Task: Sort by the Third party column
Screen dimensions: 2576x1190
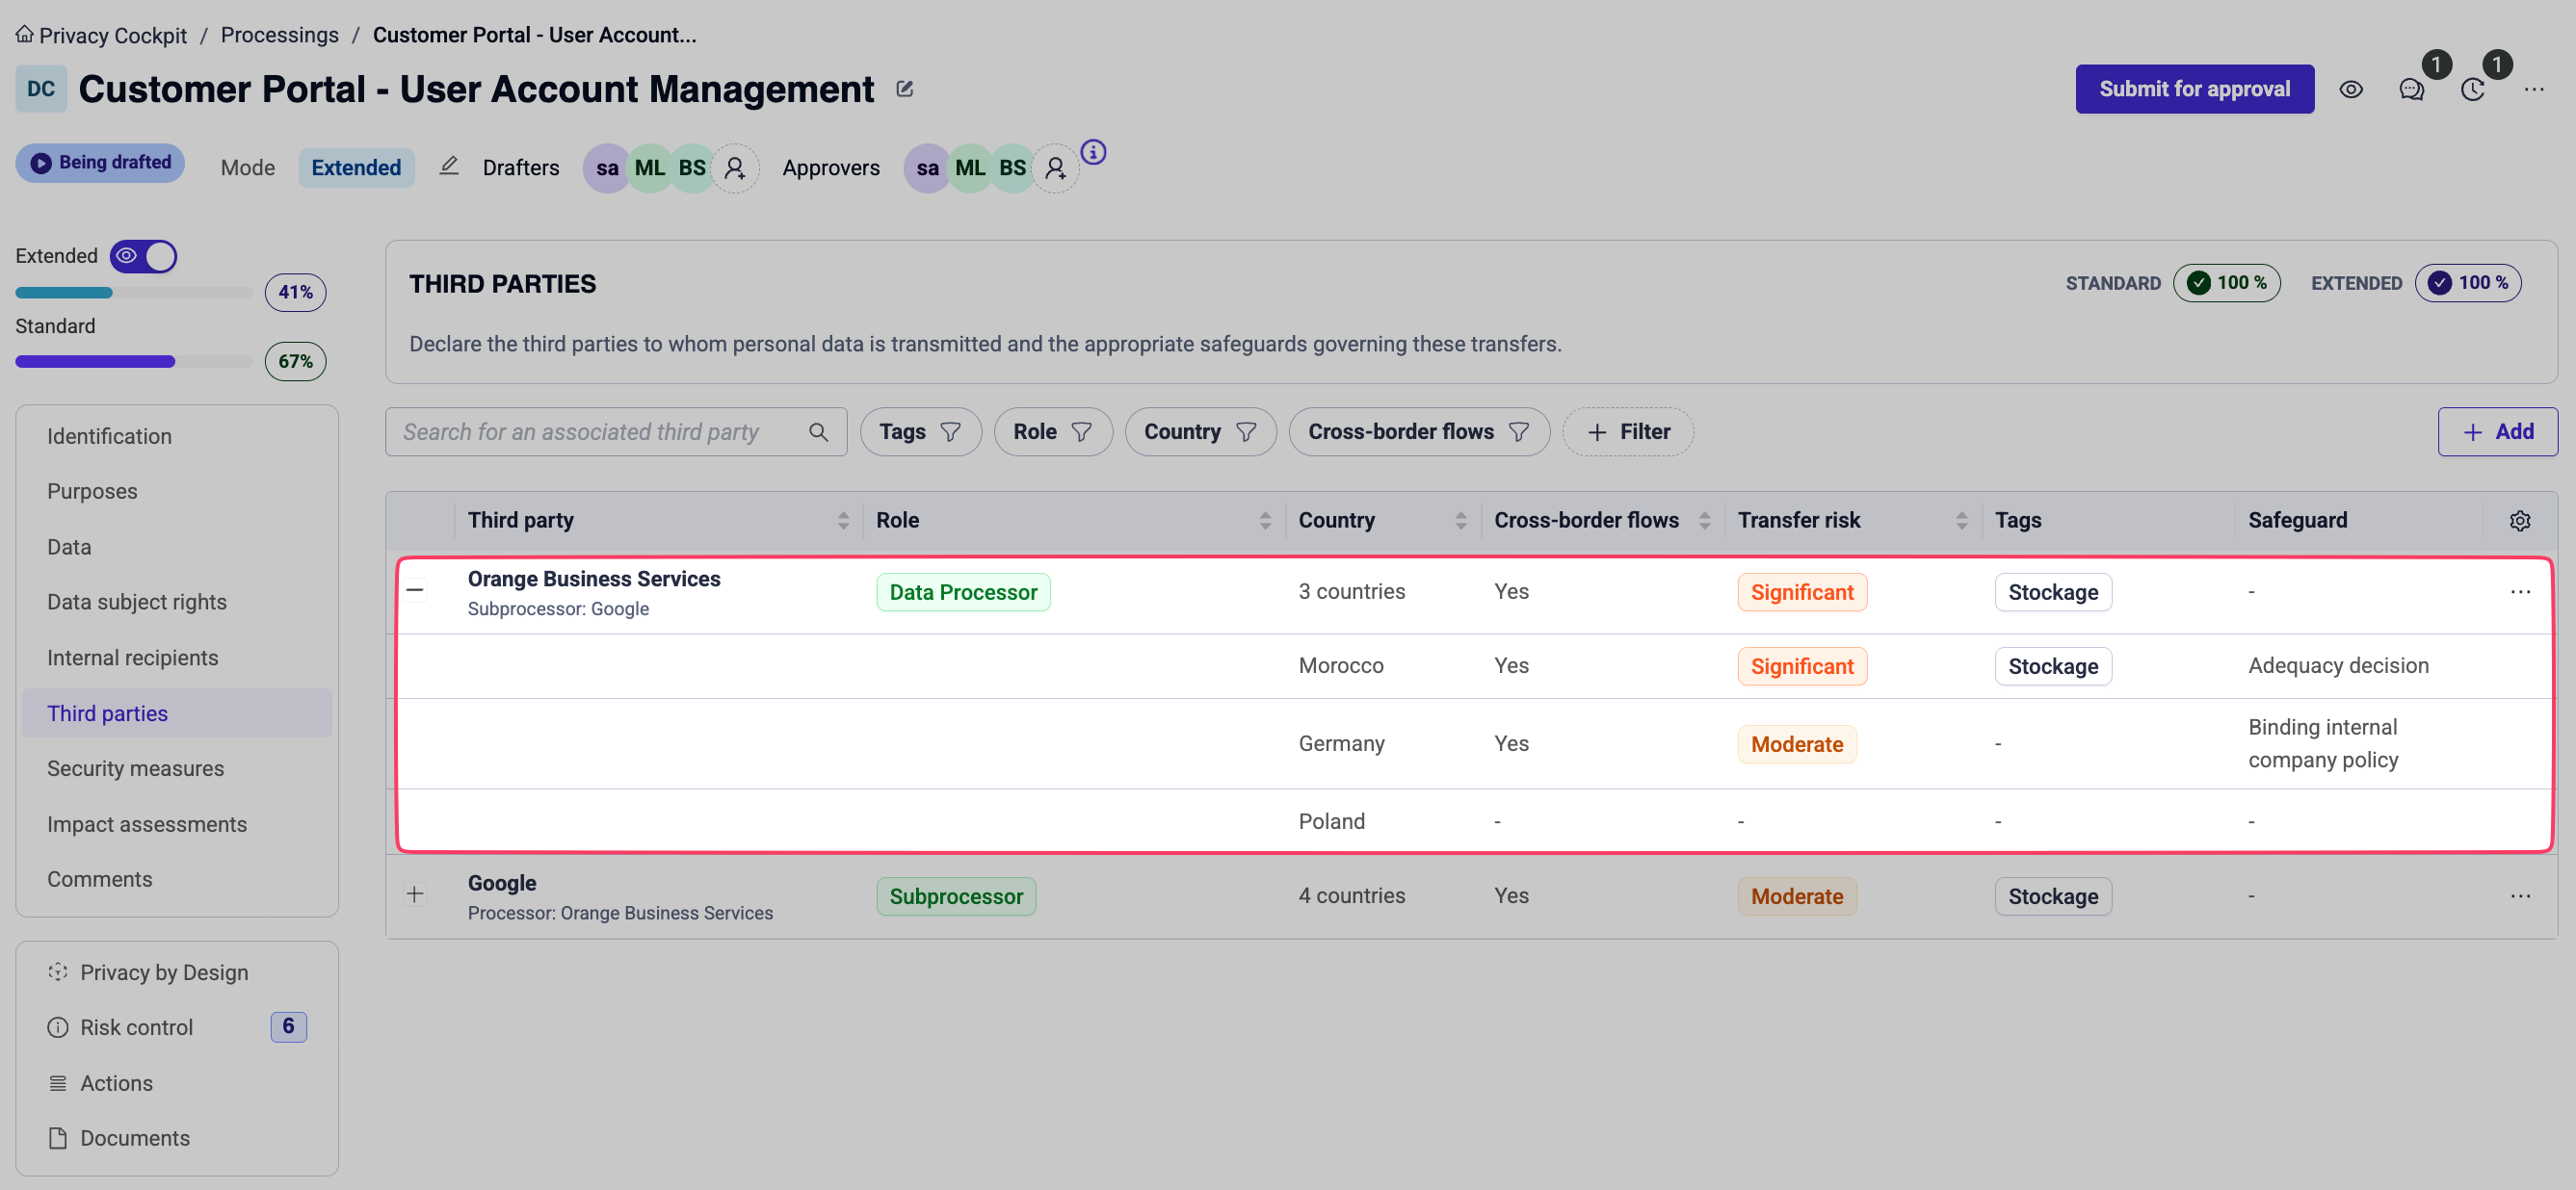Action: click(x=843, y=521)
